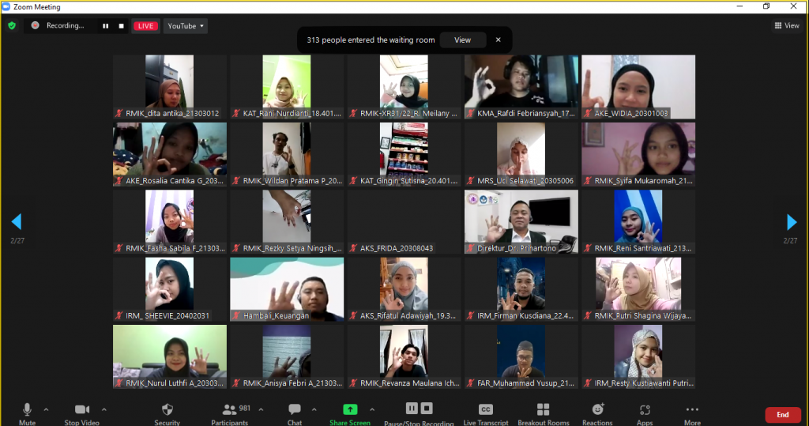Click muted mic icon on RMIK-XR31/22_R. Meilany
The height and width of the screenshot is (426, 809).
point(353,113)
